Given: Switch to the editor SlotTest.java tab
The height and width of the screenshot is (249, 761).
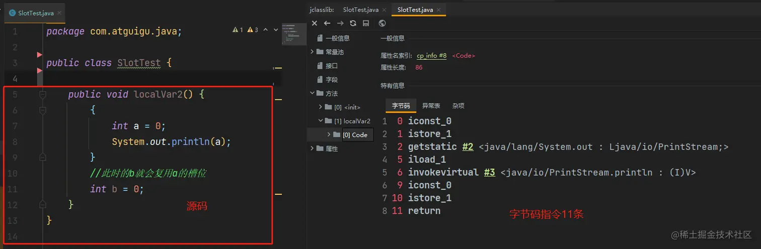Looking at the screenshot, I should tap(35, 13).
